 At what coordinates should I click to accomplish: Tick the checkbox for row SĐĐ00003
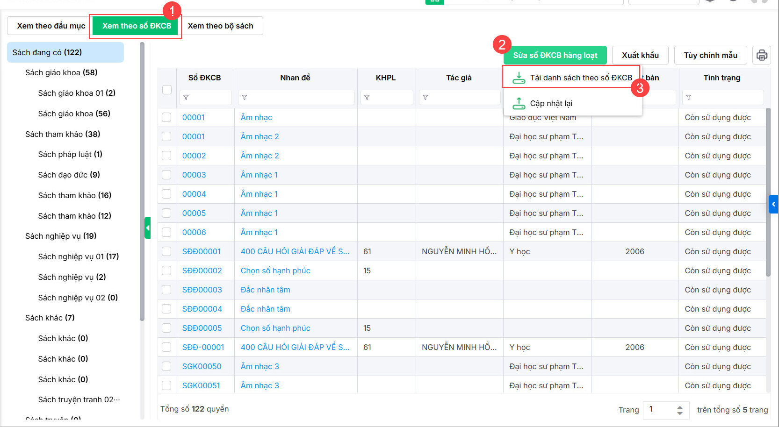click(x=166, y=290)
